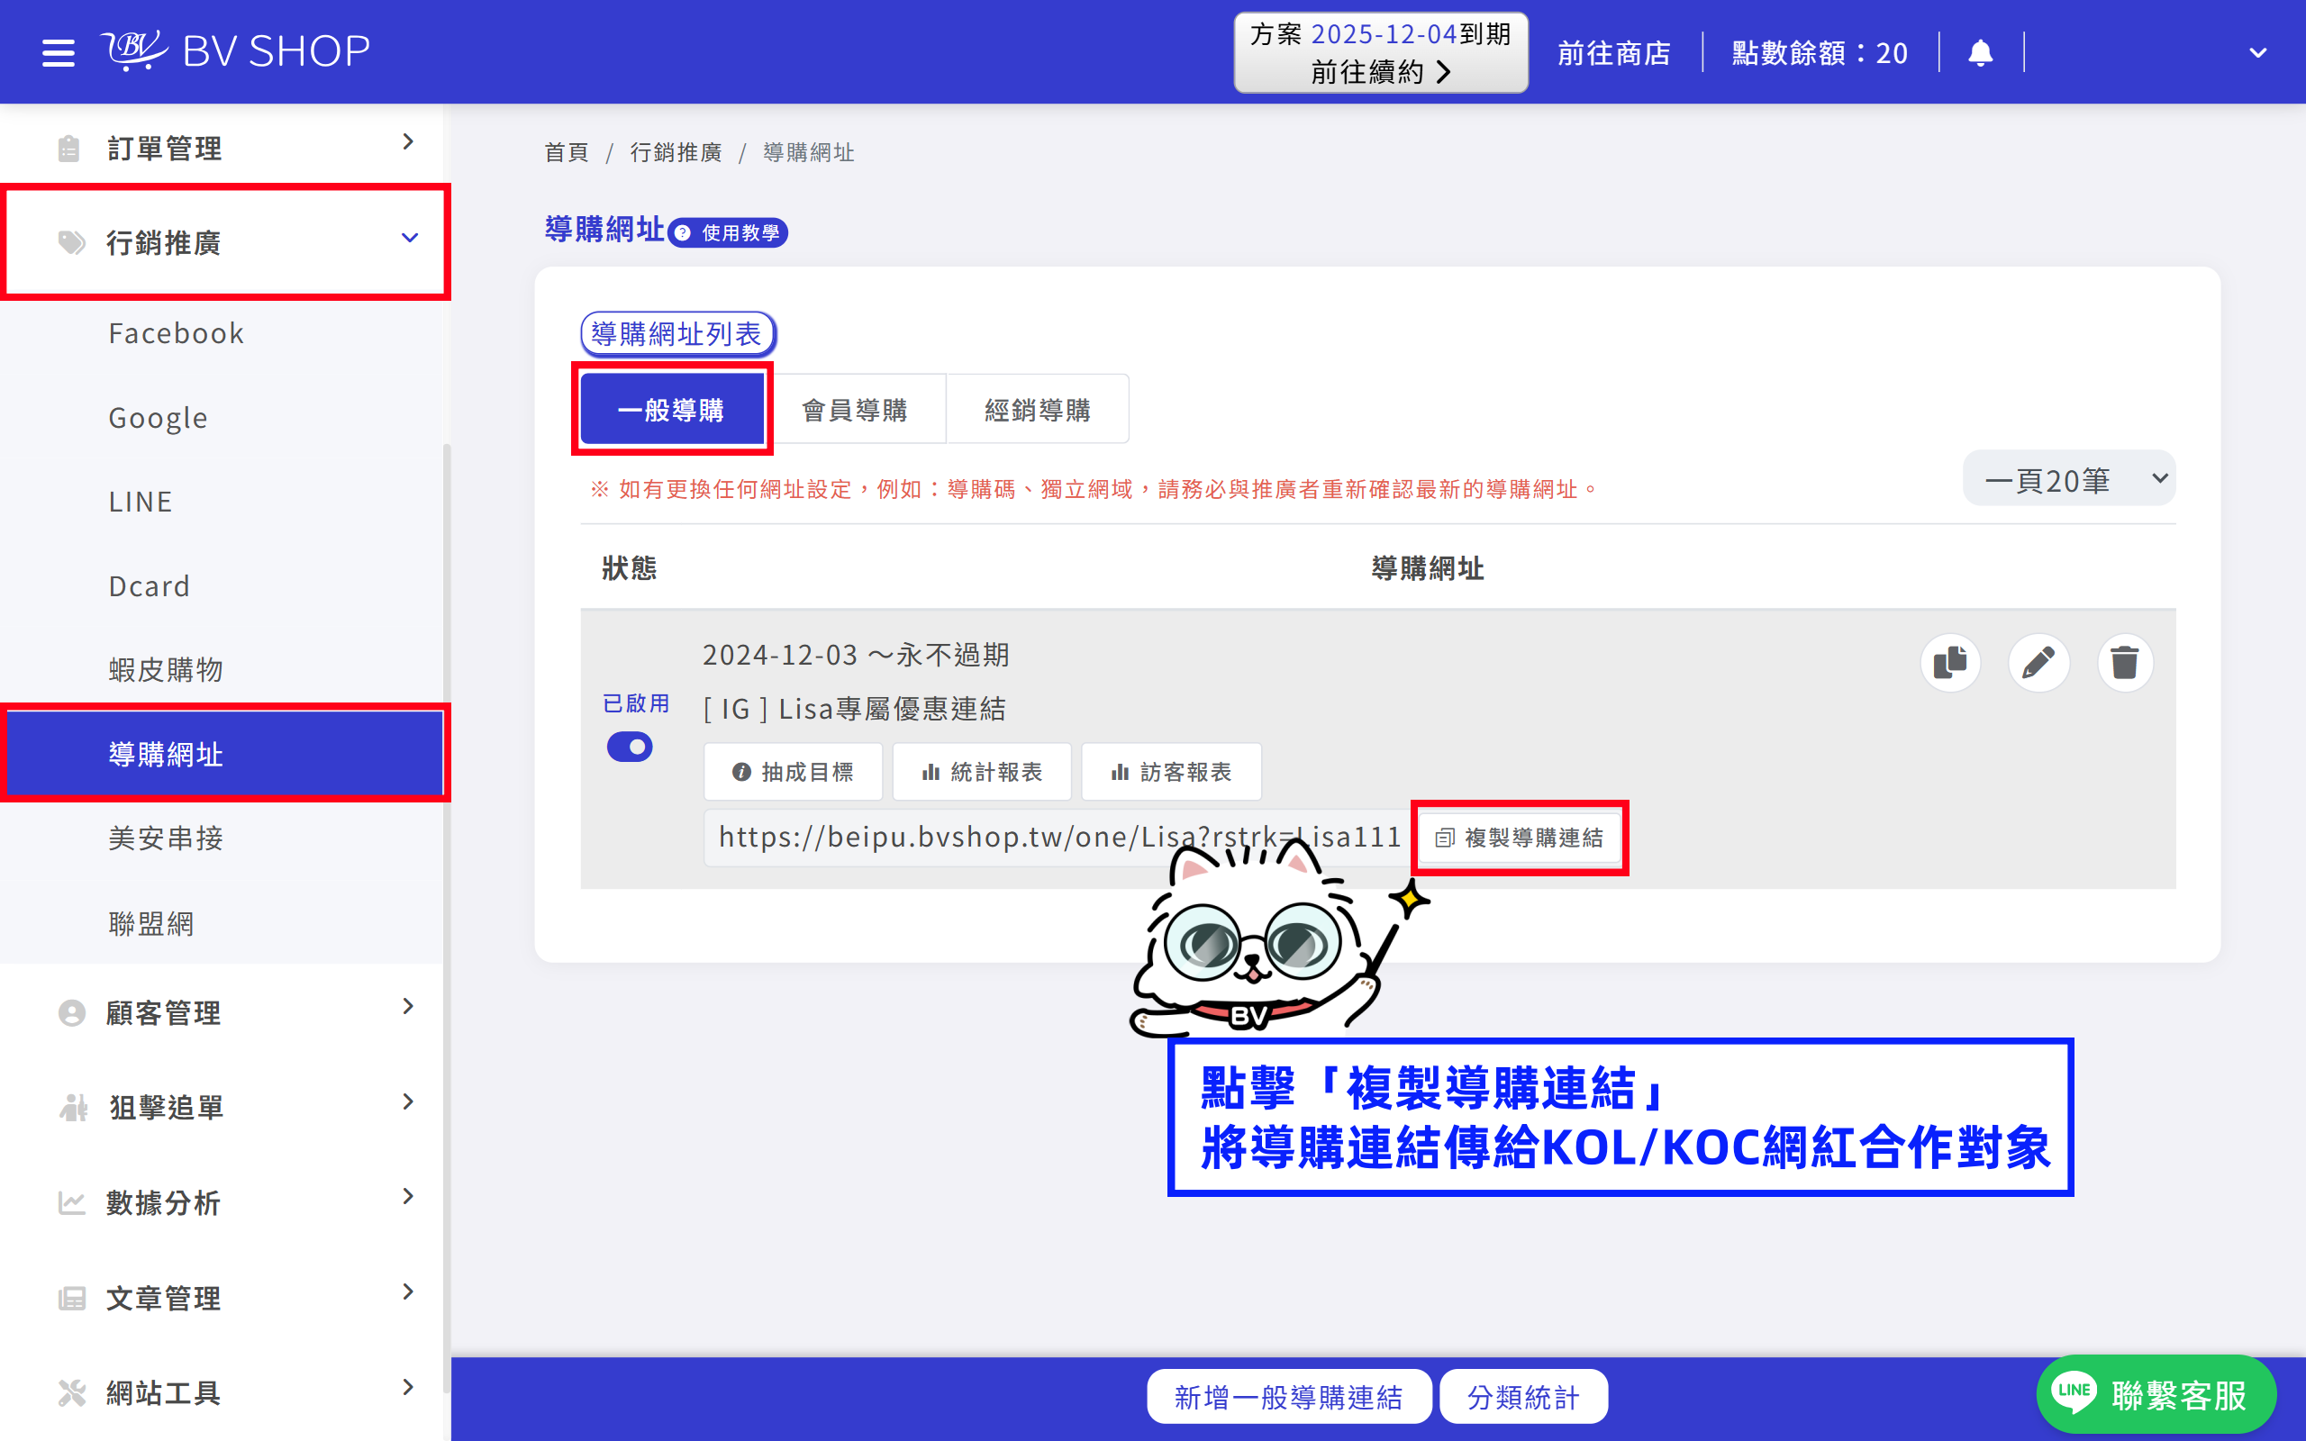Image resolution: width=2306 pixels, height=1441 pixels.
Task: Click the 顧客管理 person icon
Action: point(71,1012)
